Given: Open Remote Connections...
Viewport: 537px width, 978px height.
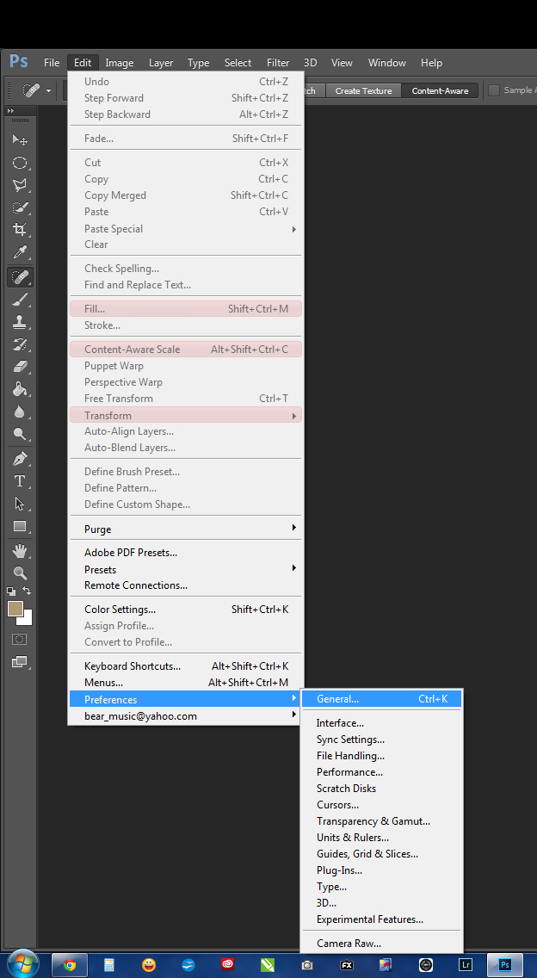Looking at the screenshot, I should [x=187, y=585].
